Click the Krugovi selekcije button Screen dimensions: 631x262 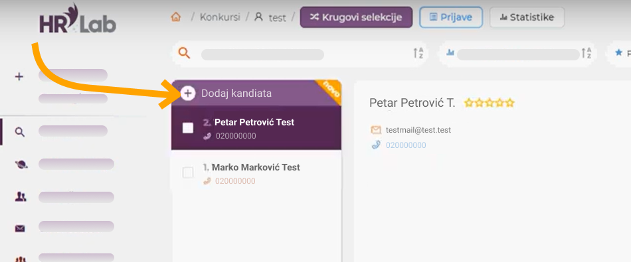coord(356,17)
